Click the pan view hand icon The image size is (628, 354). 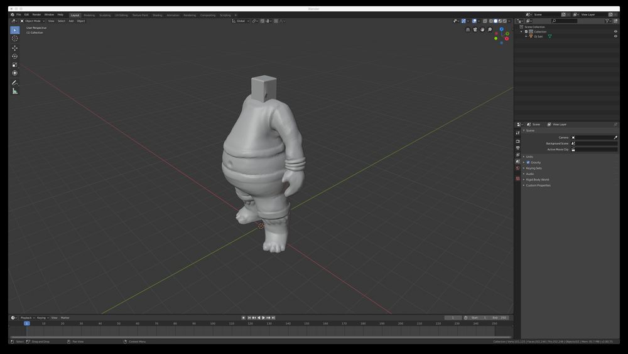(x=482, y=29)
